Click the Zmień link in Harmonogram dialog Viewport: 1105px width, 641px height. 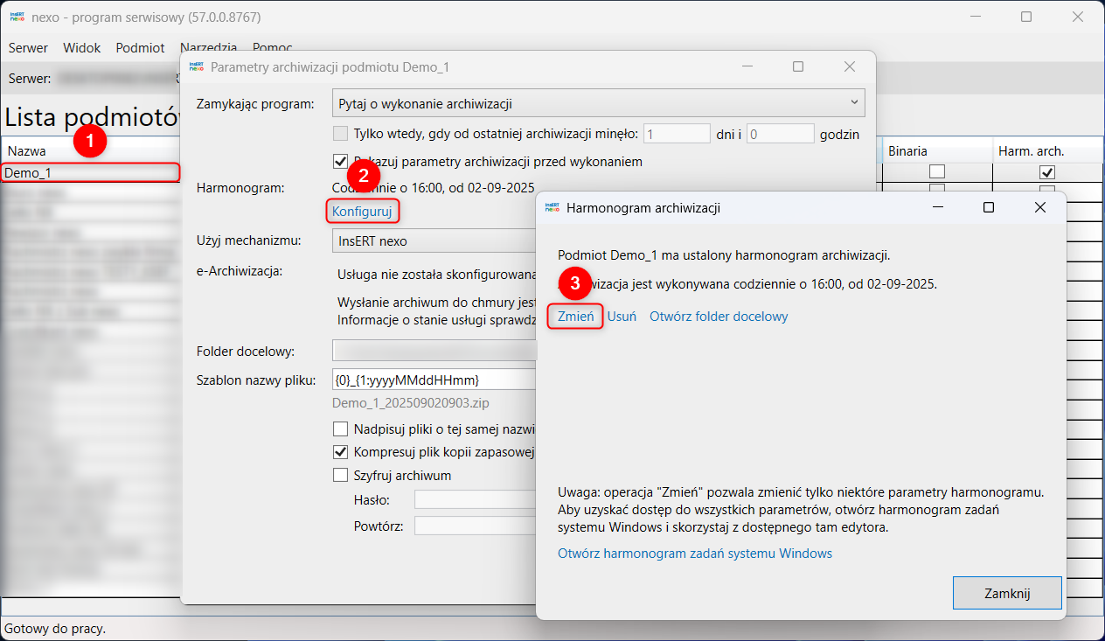coord(575,317)
